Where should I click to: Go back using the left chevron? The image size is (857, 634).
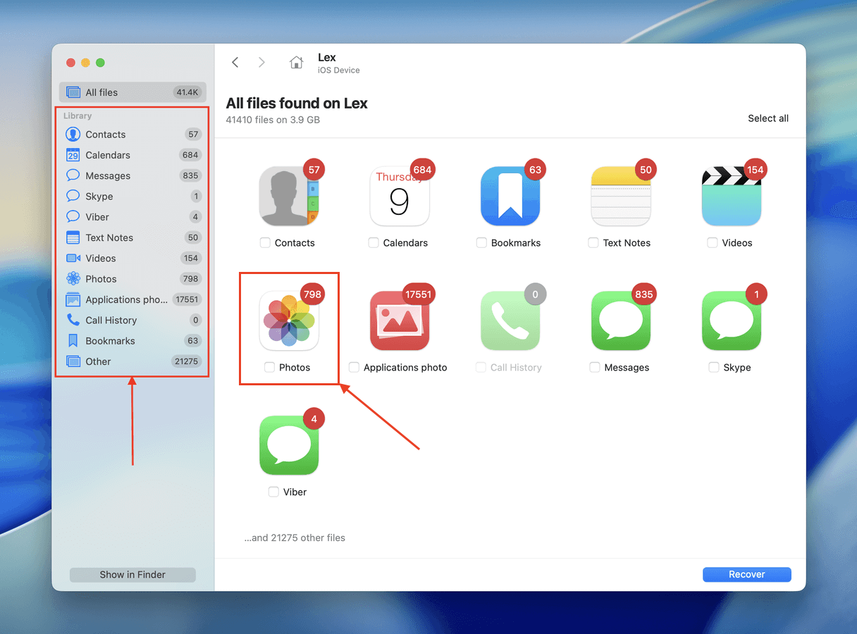coord(235,63)
